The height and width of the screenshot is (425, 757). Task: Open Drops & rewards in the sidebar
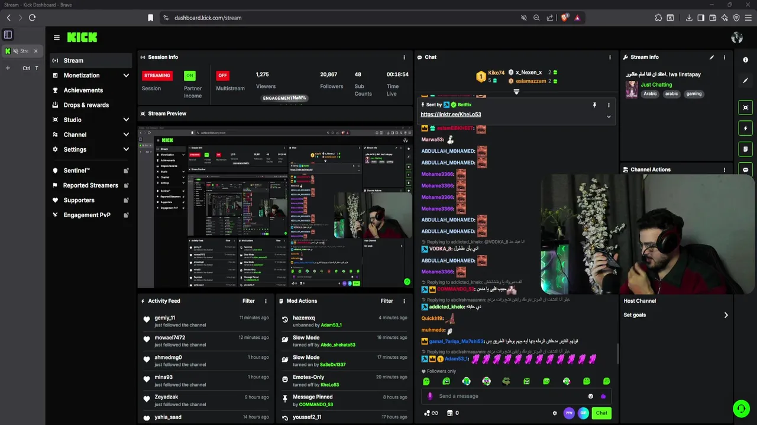90,105
